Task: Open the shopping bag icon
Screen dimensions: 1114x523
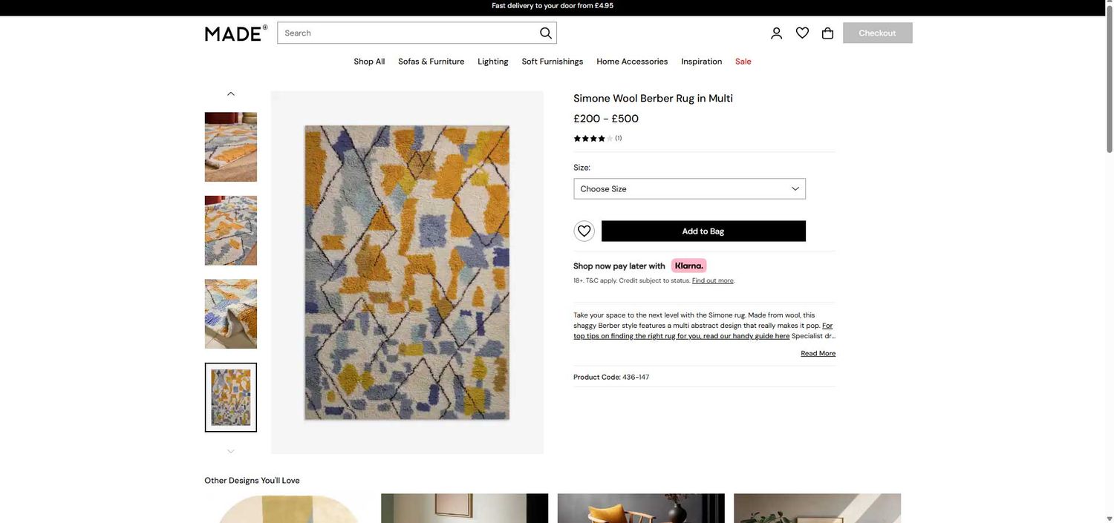Action: [827, 33]
